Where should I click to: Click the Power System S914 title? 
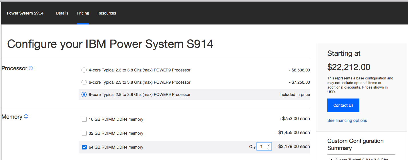point(25,13)
